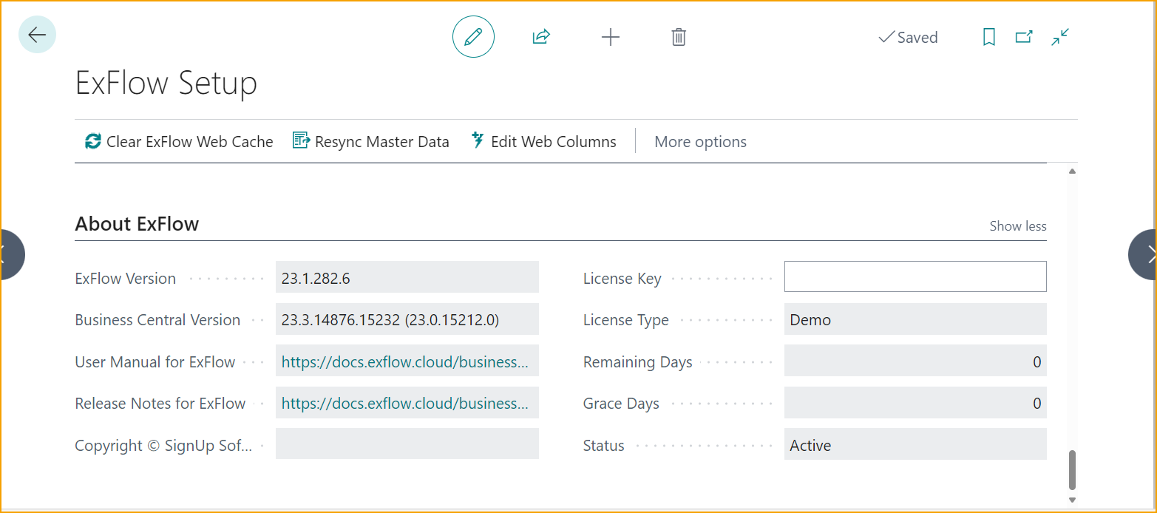
Task: Click the scroll up arrow
Action: (1072, 172)
